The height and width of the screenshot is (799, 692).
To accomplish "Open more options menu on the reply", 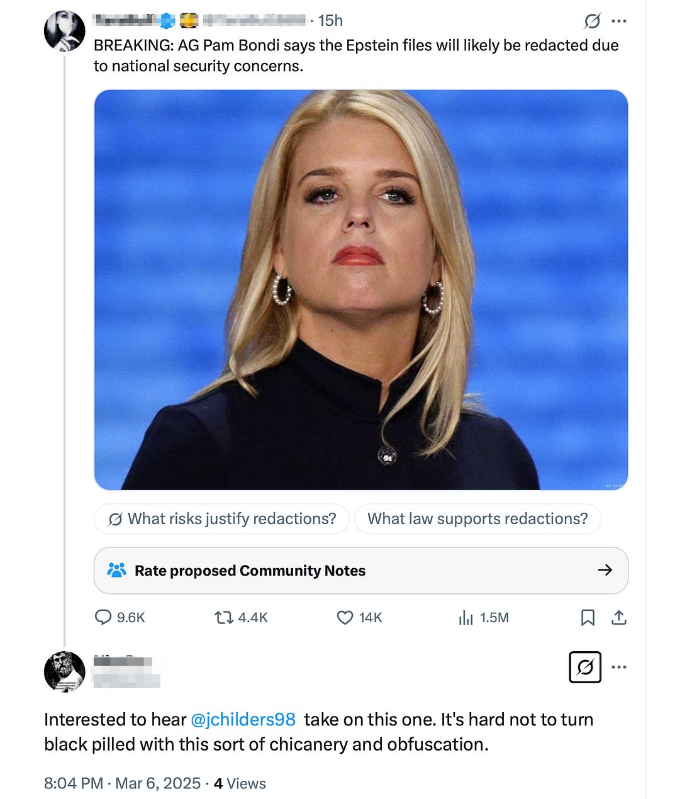I will 619,667.
